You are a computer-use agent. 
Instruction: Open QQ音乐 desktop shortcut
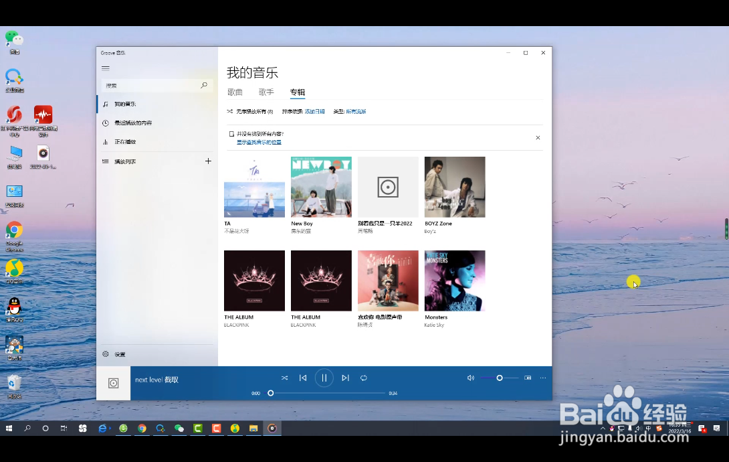pyautogui.click(x=15, y=272)
